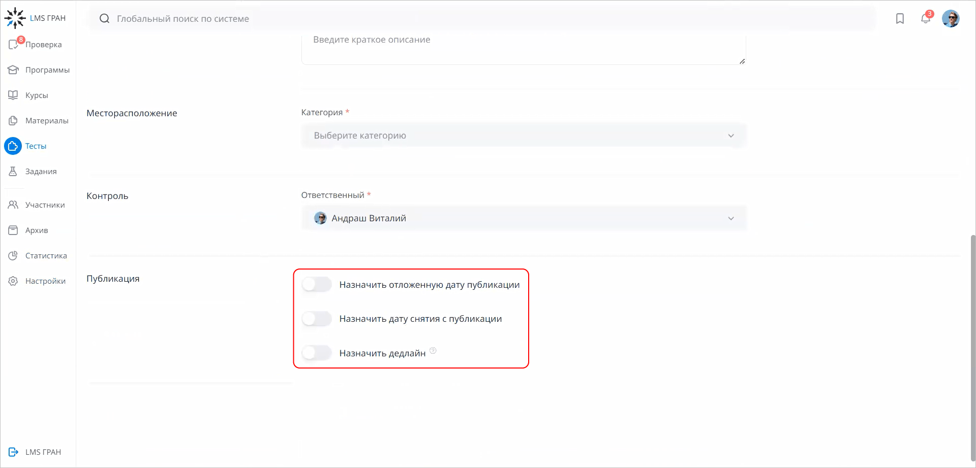Switch to the Тесты section
The height and width of the screenshot is (468, 976).
[36, 146]
